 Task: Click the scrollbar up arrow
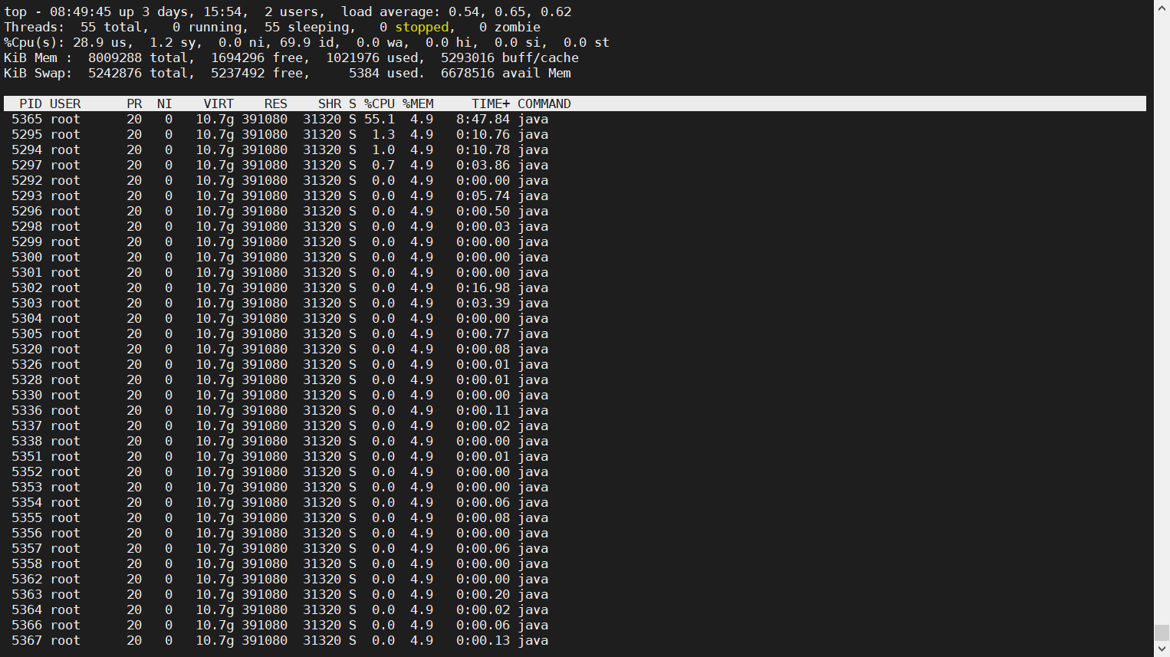(1162, 7)
